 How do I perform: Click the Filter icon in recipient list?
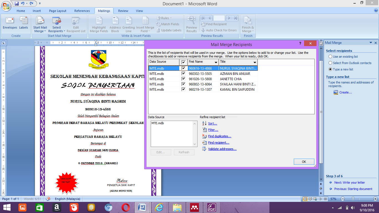click(204, 130)
